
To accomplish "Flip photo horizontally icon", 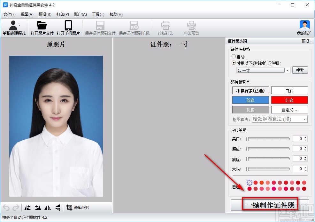I will click(48, 208).
